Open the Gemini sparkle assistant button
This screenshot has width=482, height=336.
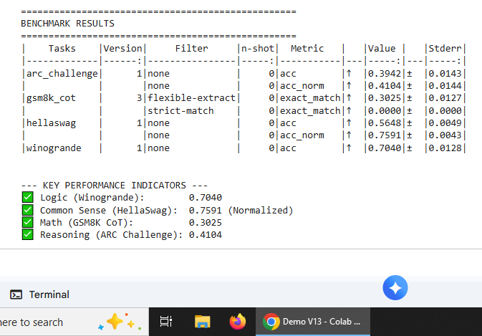click(395, 288)
